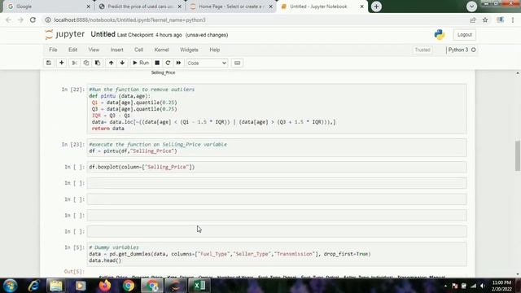Share this page icon
Viewport: 521px width, 293px height.
click(473, 20)
